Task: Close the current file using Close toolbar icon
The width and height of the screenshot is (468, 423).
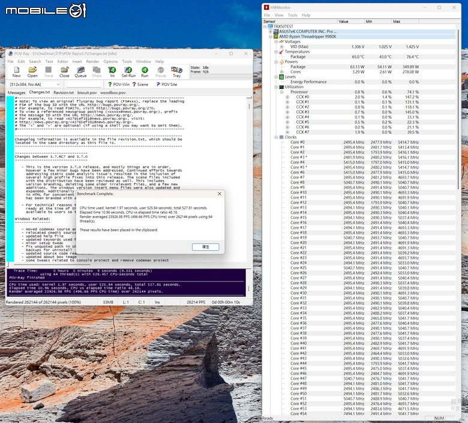Action: 64,72
